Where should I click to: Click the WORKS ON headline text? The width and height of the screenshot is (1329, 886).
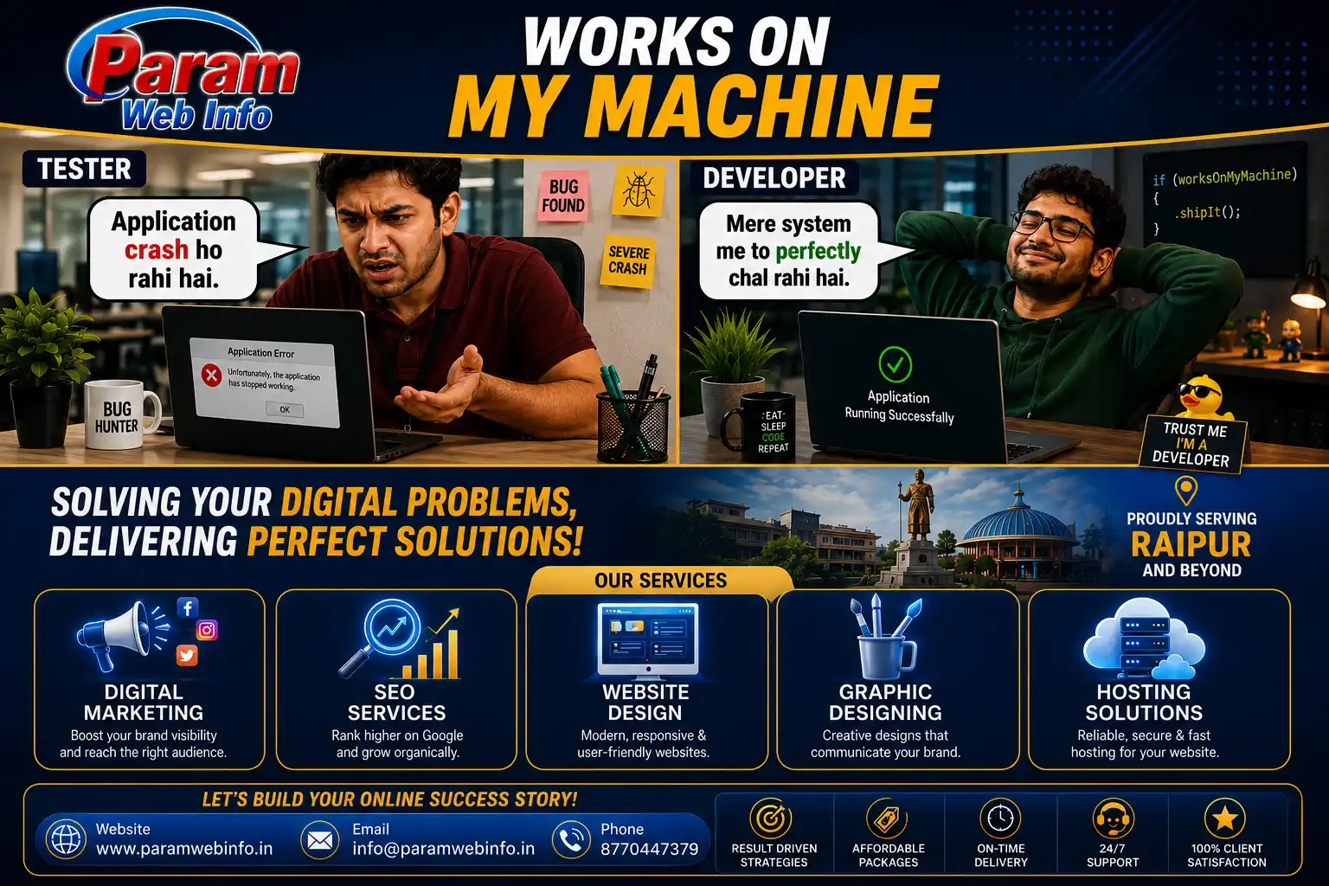(x=677, y=42)
